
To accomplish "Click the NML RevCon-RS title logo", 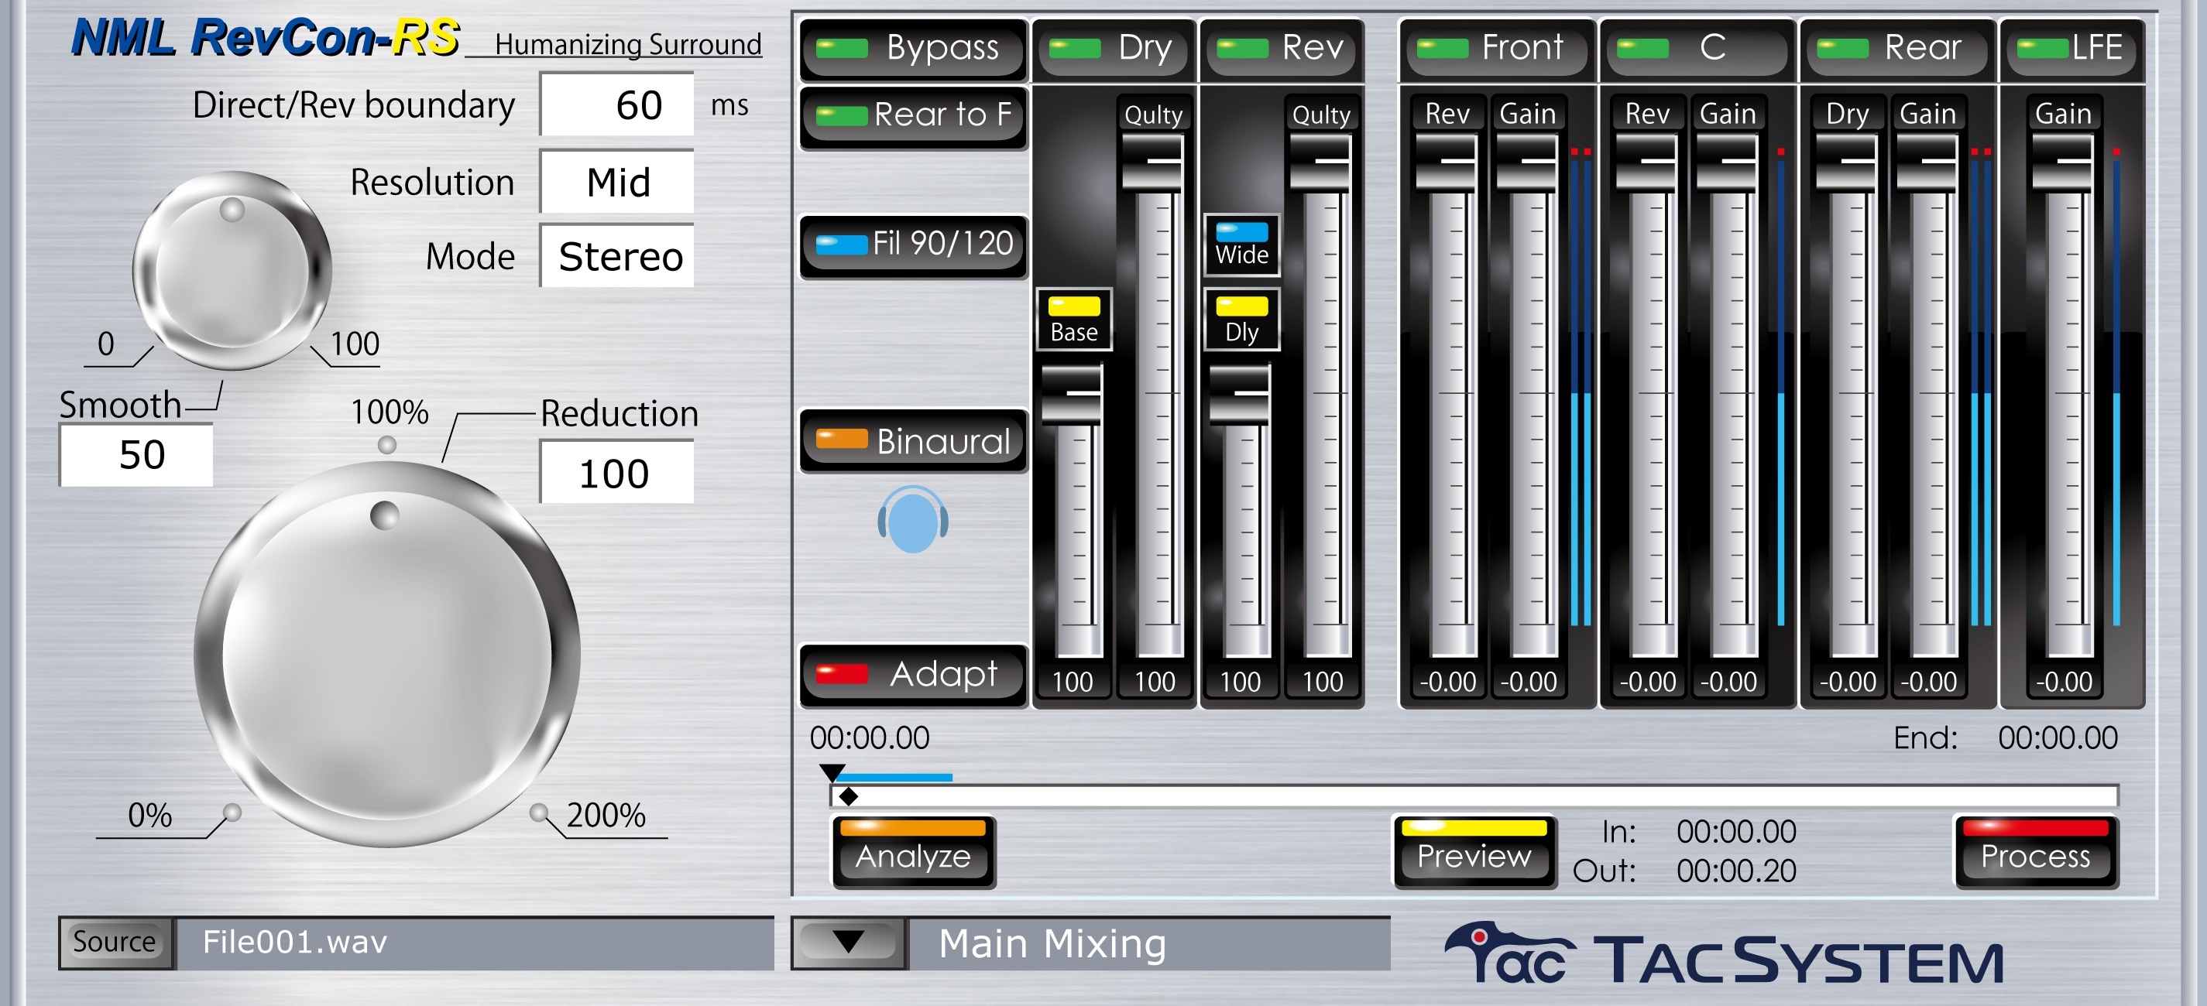I will point(265,38).
